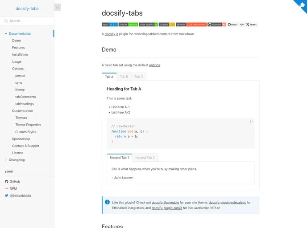Image resolution: width=307 pixels, height=228 pixels.
Task: Click the John Lennon attribution text
Action: (x=122, y=178)
